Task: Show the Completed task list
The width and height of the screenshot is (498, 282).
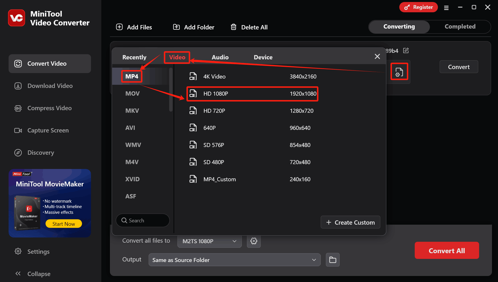Action: click(x=460, y=27)
